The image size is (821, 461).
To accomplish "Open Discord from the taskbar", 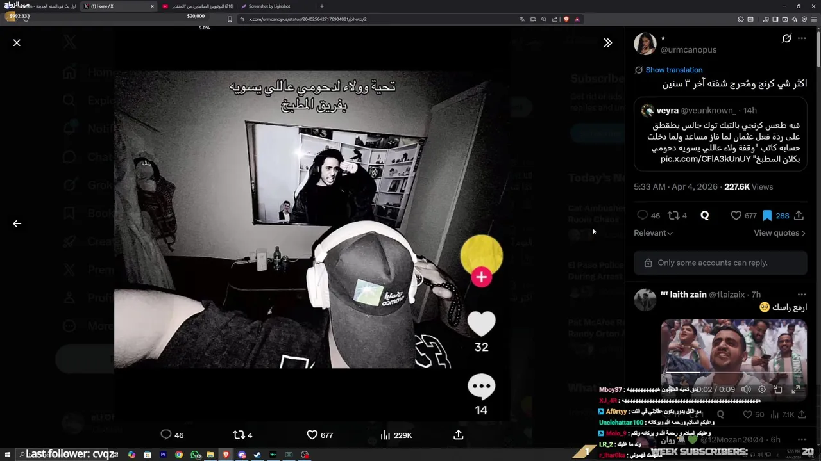I will [242, 455].
